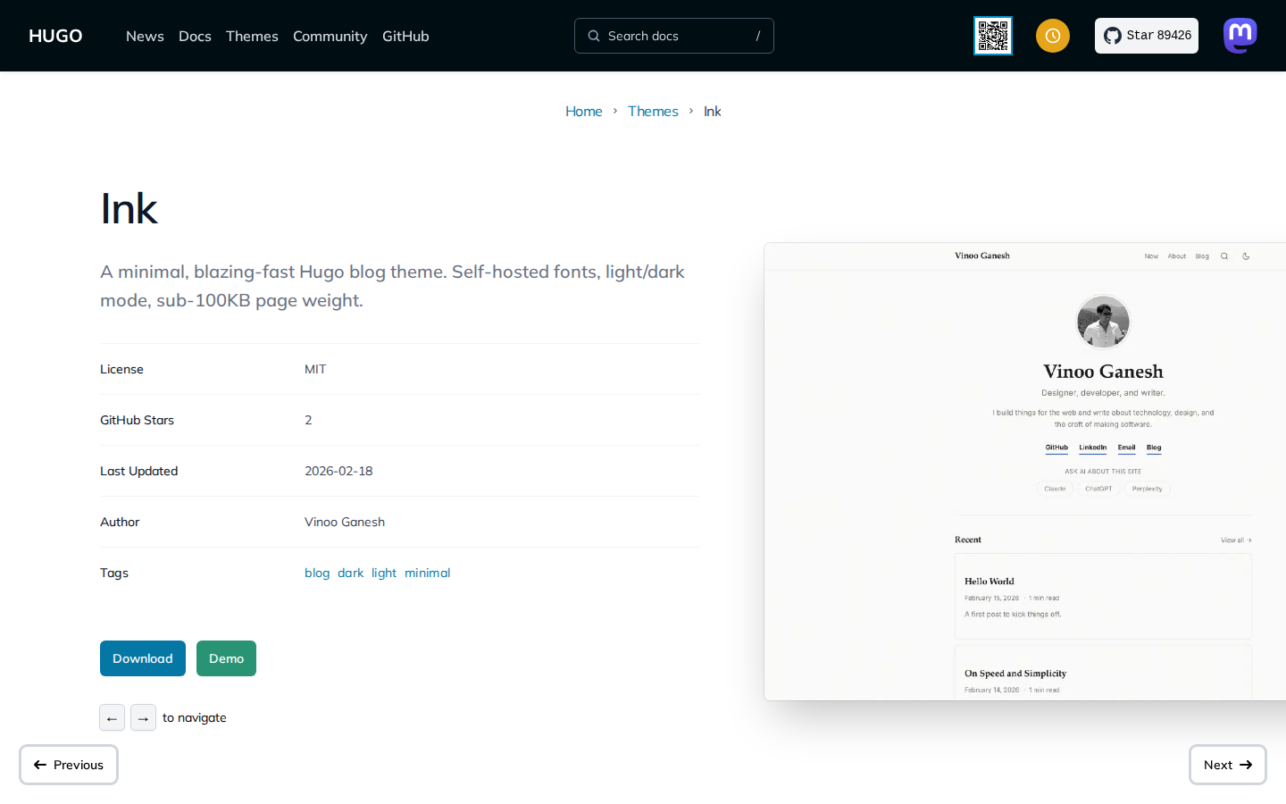
Task: Click the 'MIT' license value
Action: pyautogui.click(x=315, y=369)
